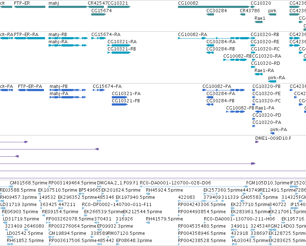Select the DME1-009D10.F clone label
This screenshot has width=306, height=246.
point(273,138)
